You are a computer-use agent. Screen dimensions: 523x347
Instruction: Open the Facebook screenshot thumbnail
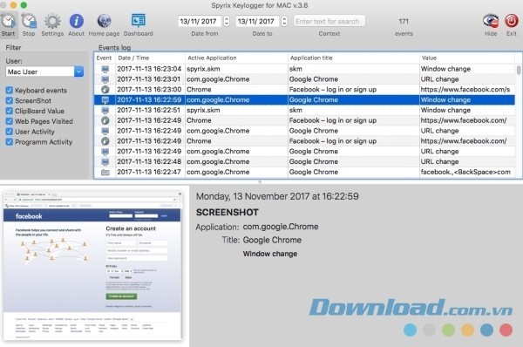tap(93, 265)
